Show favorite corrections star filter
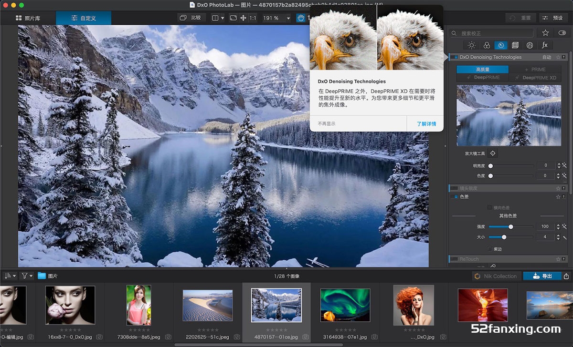 pyautogui.click(x=545, y=33)
